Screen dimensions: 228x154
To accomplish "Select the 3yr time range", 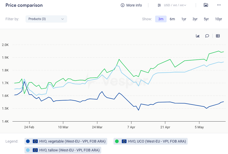I will pyautogui.click(x=195, y=19).
